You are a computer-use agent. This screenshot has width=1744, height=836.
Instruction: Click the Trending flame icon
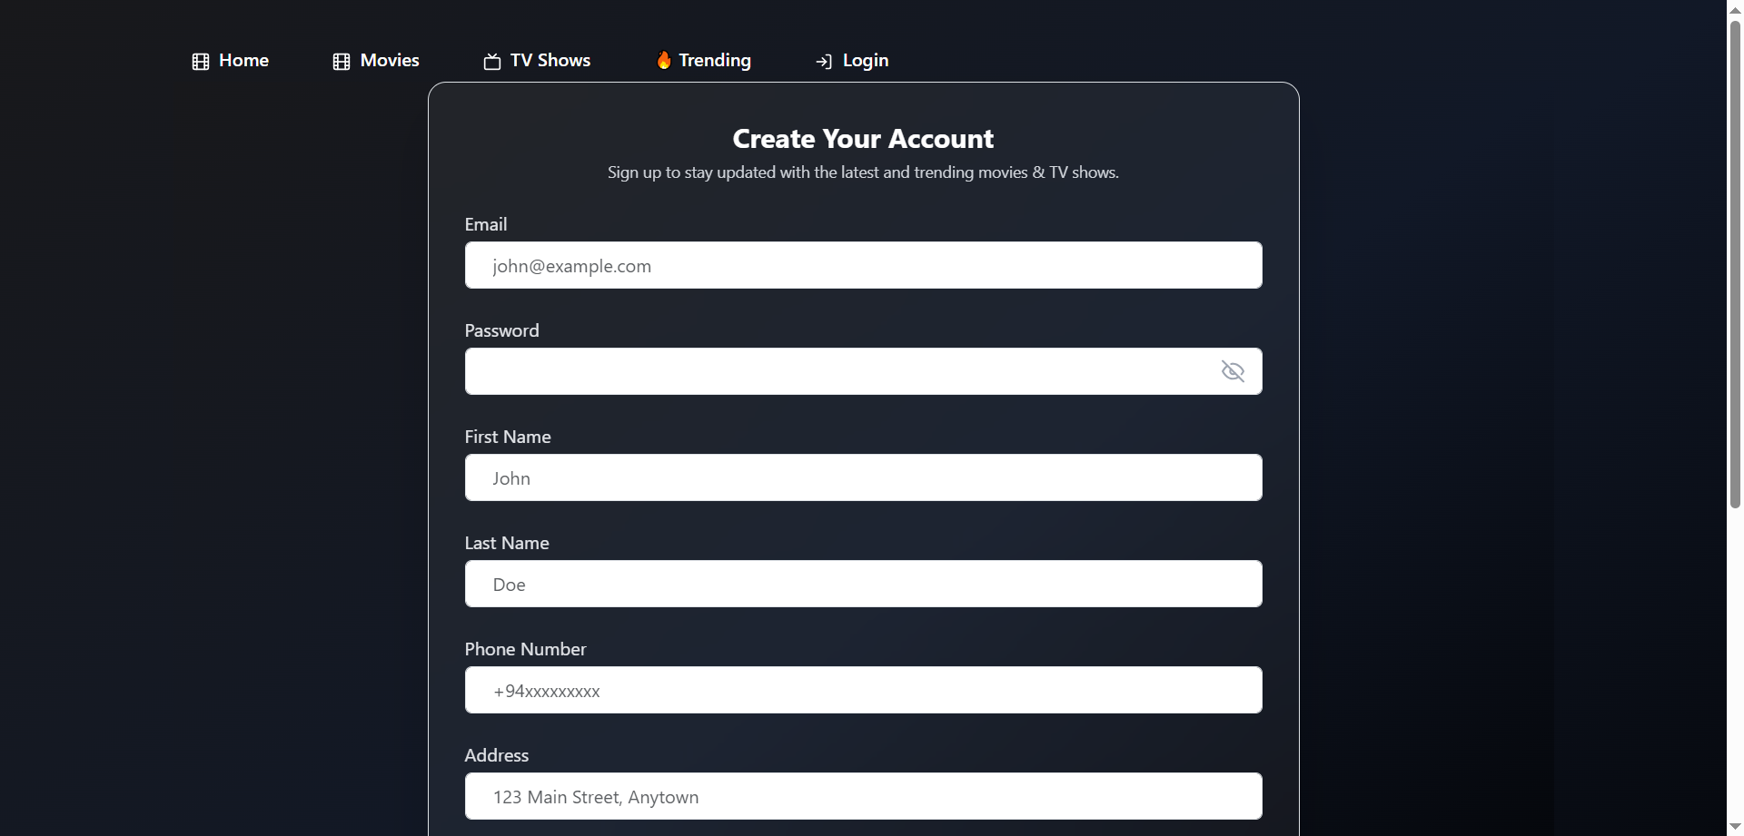[x=664, y=60]
